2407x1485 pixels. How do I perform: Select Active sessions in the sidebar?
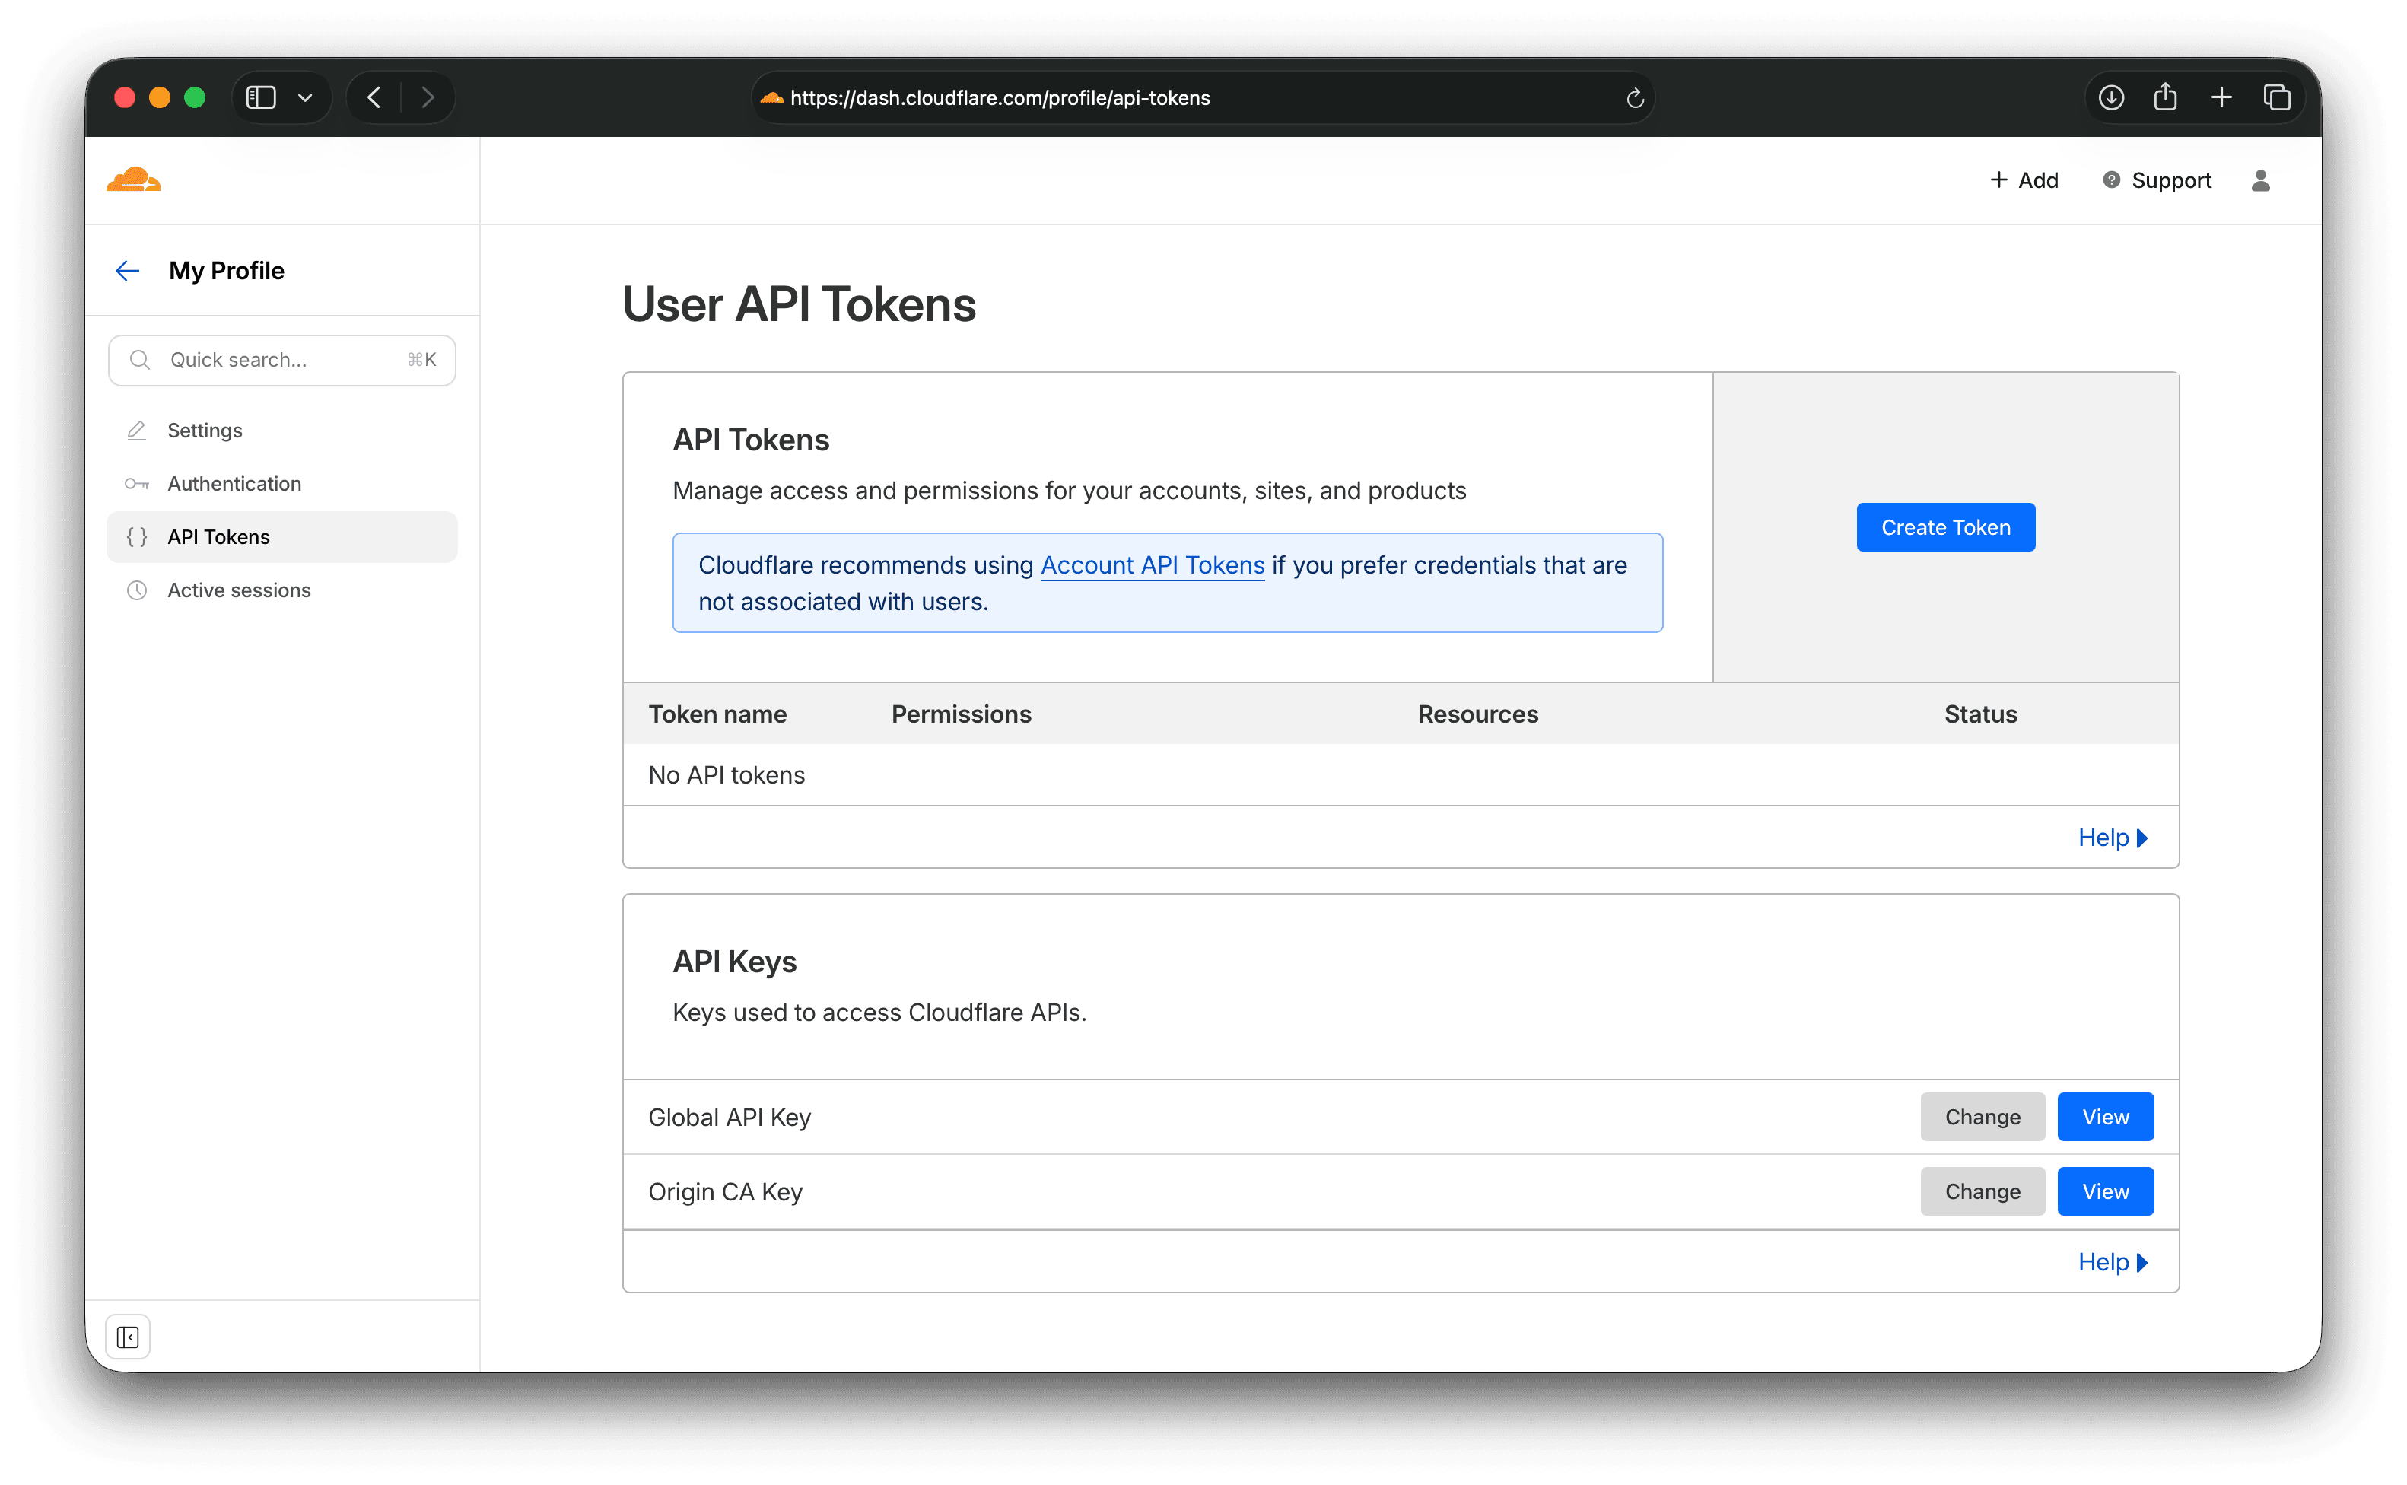pyautogui.click(x=239, y=590)
